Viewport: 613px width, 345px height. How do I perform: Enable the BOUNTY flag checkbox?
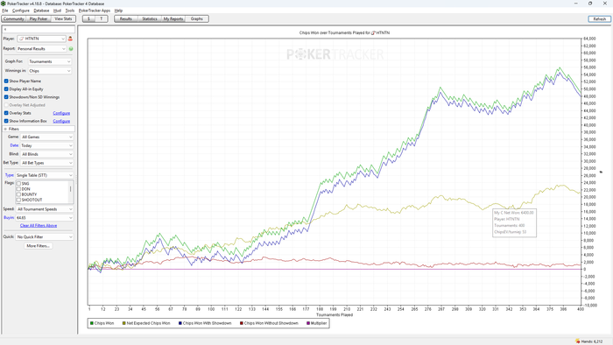click(18, 194)
